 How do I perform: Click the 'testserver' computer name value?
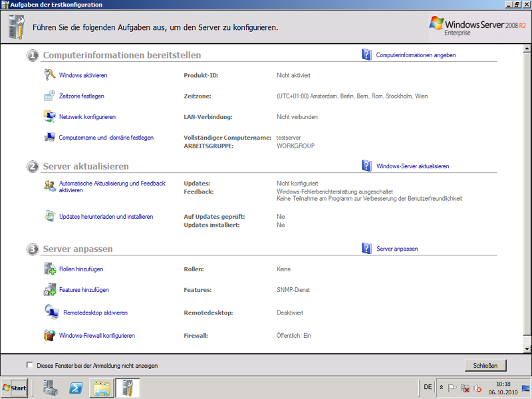pyautogui.click(x=289, y=138)
